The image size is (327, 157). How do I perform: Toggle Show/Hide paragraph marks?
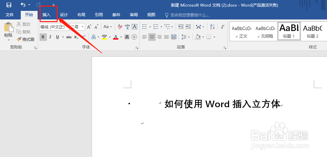click(x=223, y=27)
